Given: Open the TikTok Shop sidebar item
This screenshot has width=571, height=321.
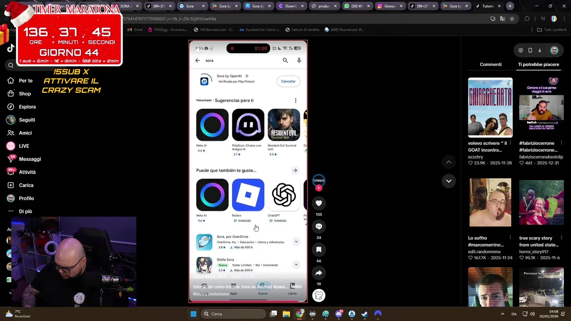Looking at the screenshot, I should [19, 94].
